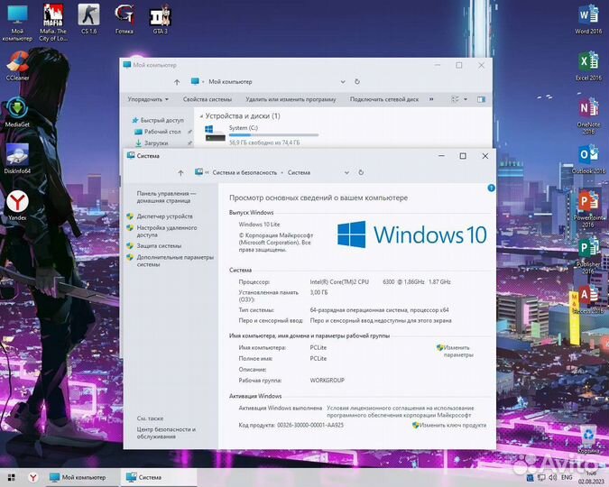Launch the DiskInfo64 shortcut

tap(17, 159)
